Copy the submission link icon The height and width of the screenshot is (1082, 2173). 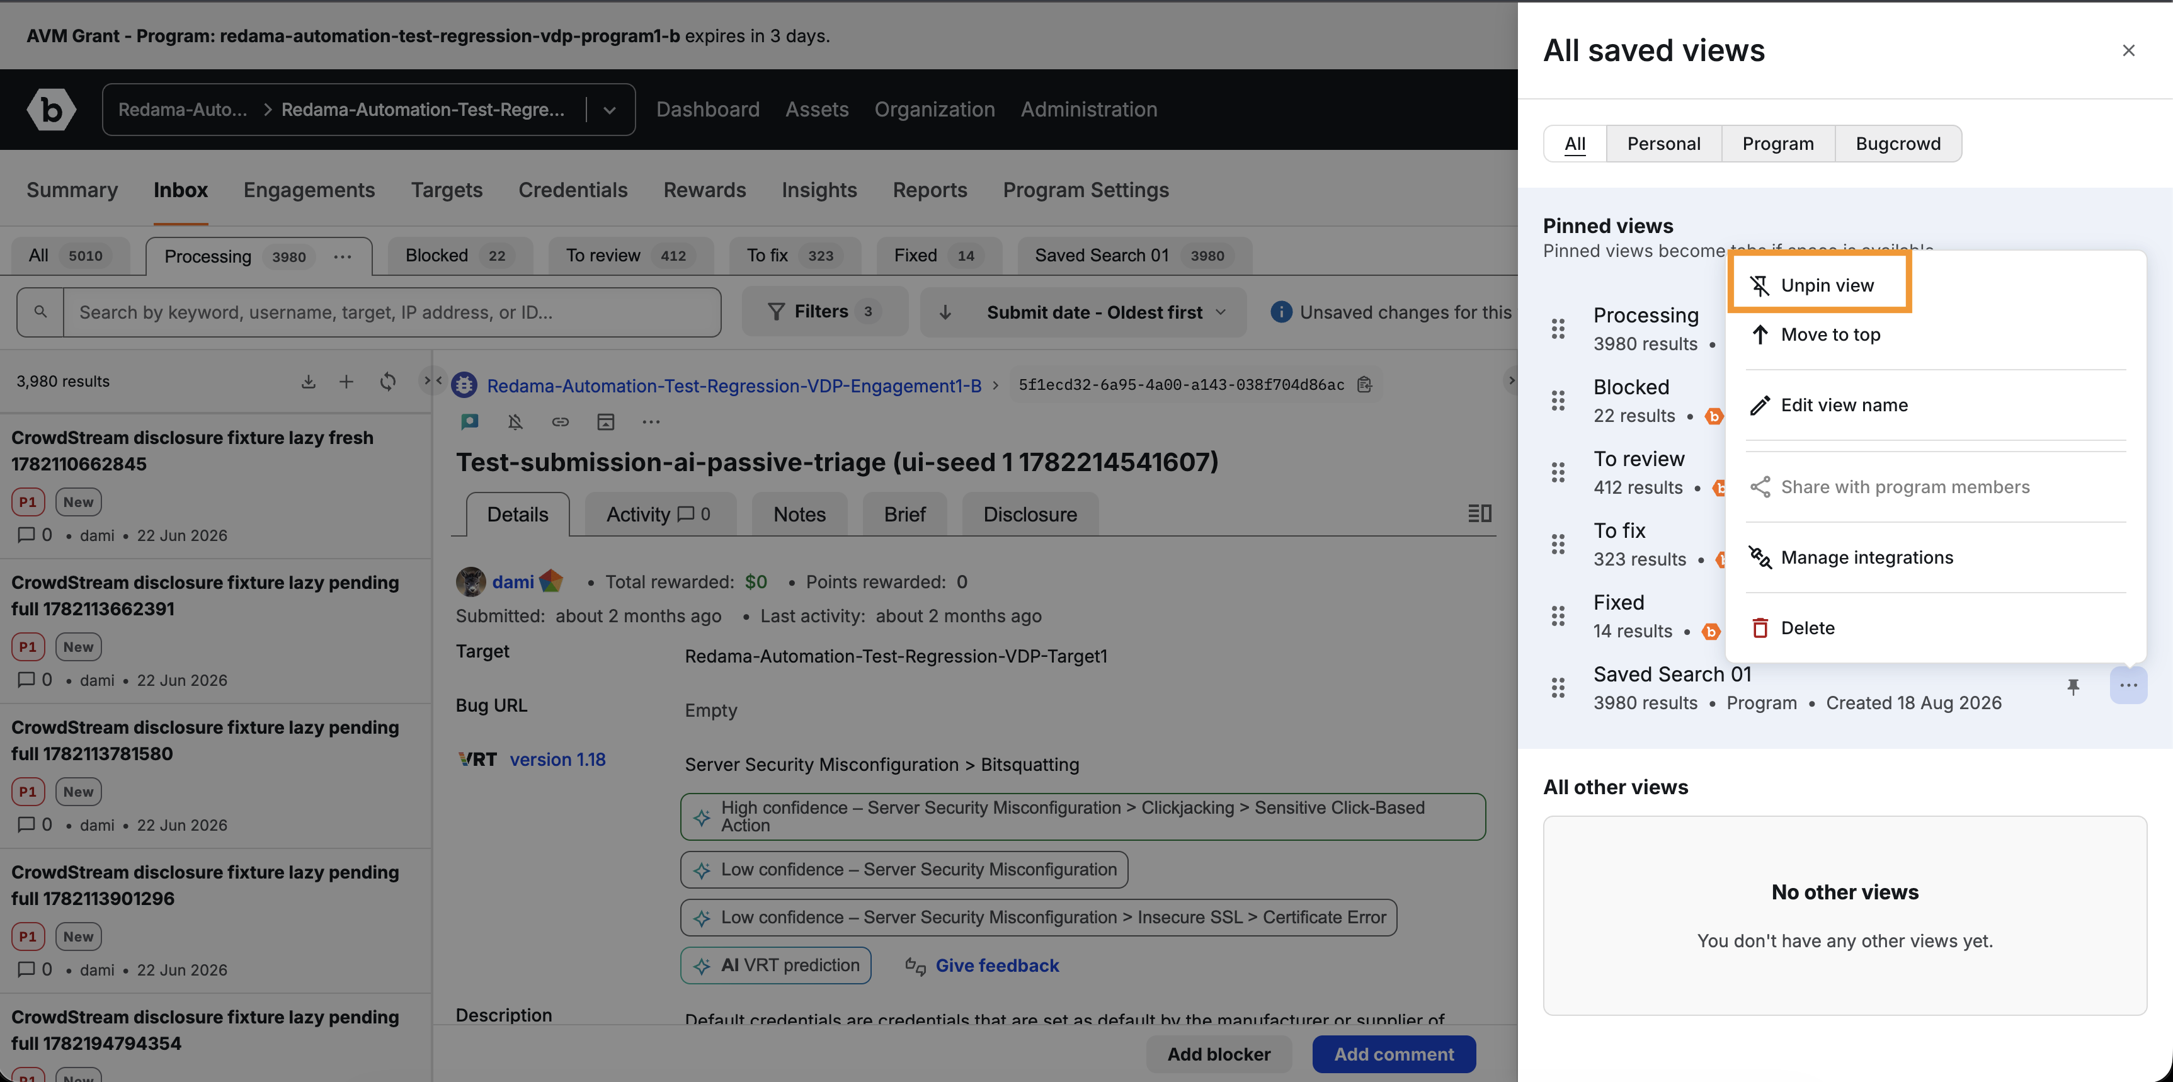[560, 422]
